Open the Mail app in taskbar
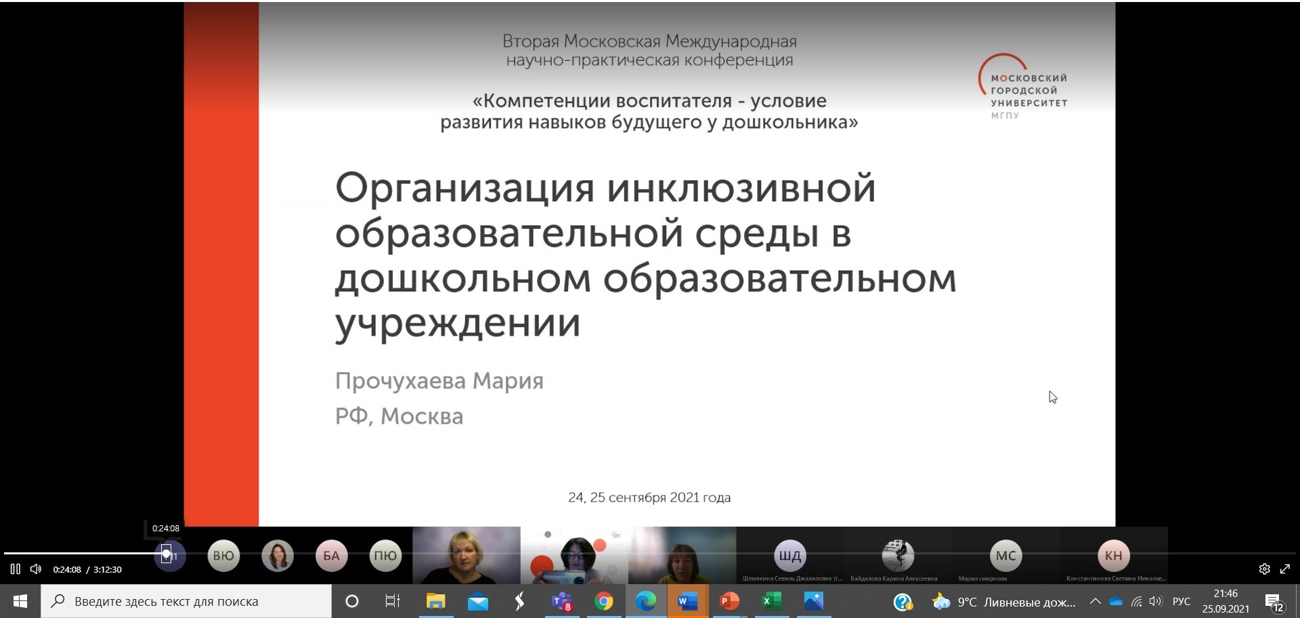 pos(478,601)
